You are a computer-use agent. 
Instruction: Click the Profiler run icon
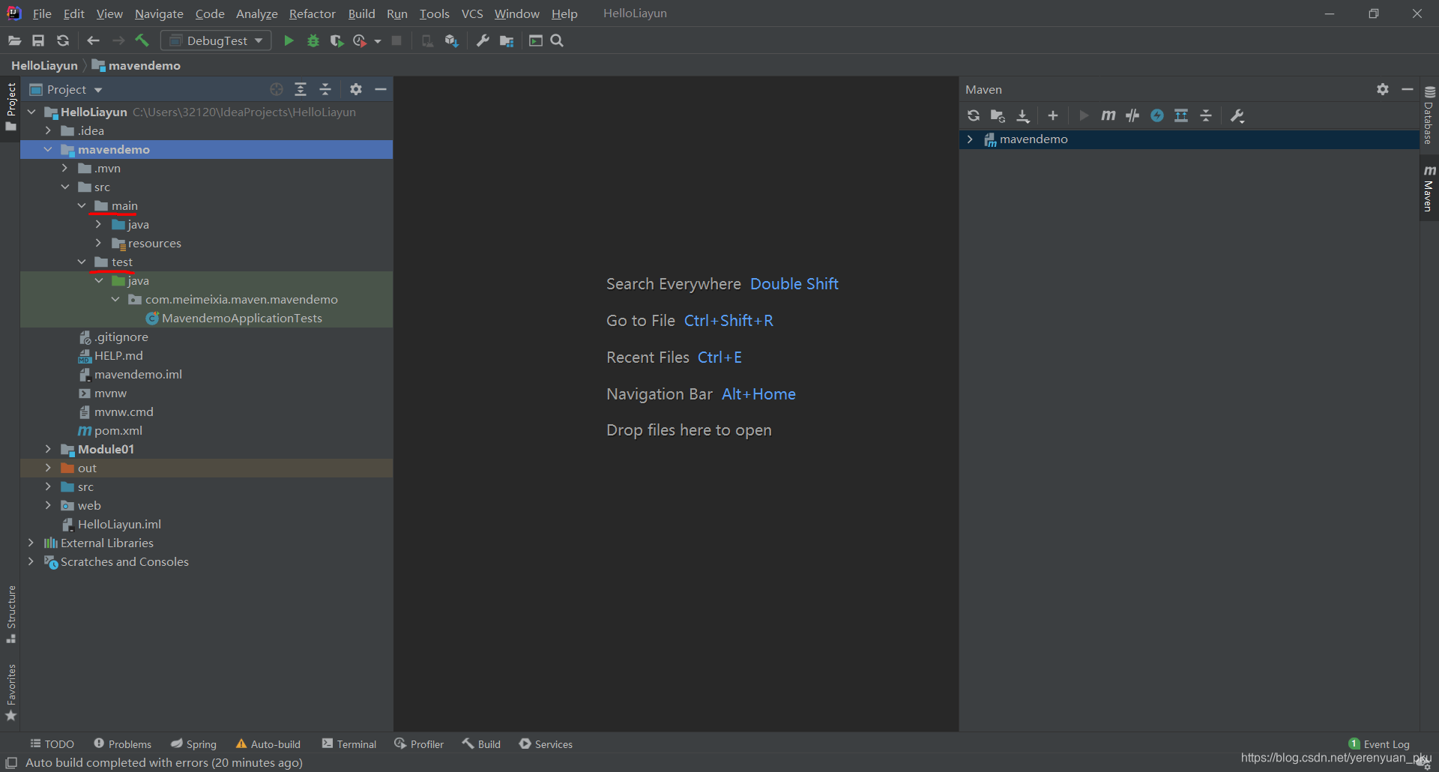click(x=360, y=40)
